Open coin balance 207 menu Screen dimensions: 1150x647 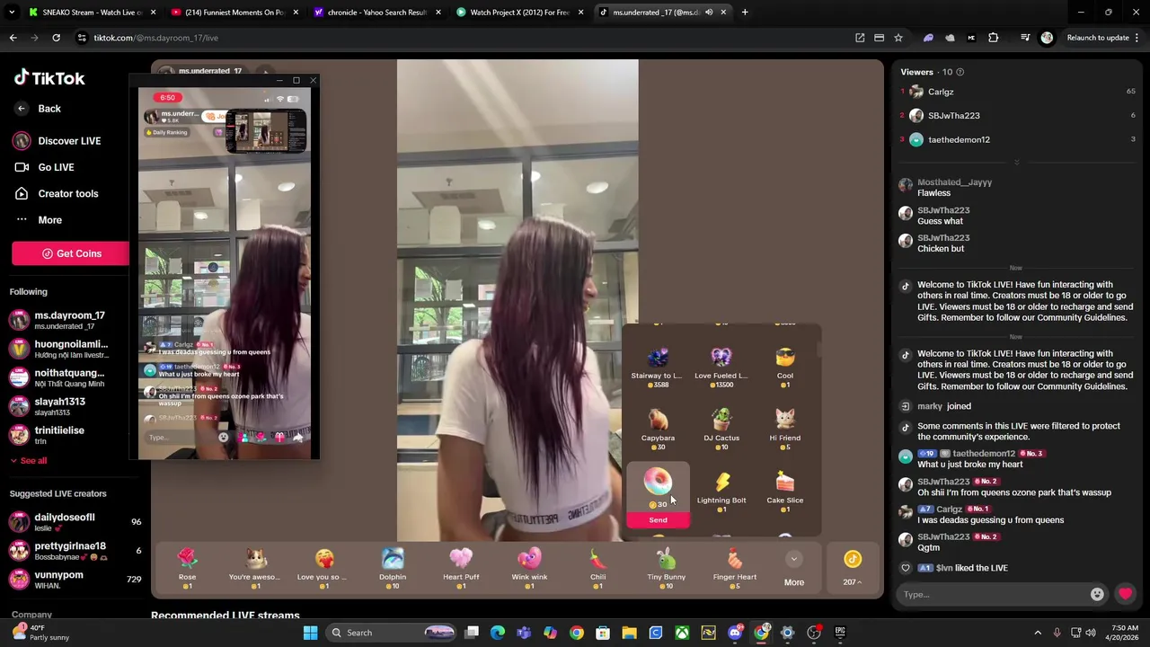(852, 569)
